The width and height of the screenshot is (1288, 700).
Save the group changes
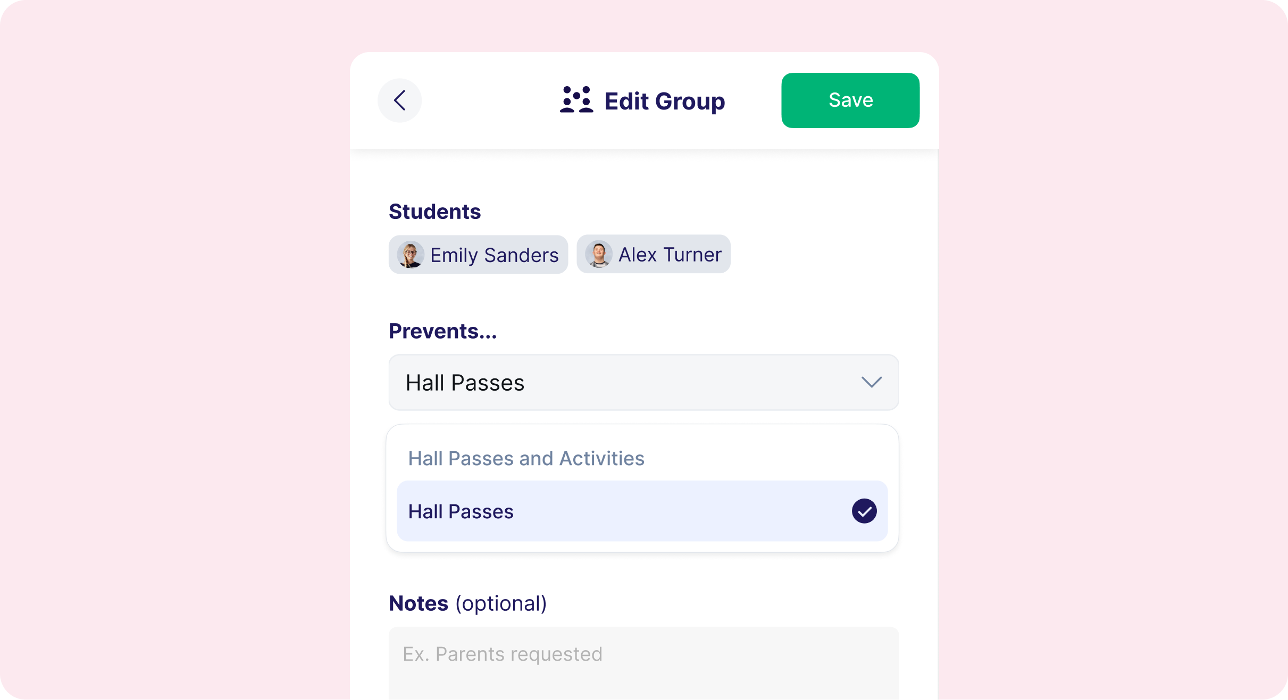[x=850, y=100]
